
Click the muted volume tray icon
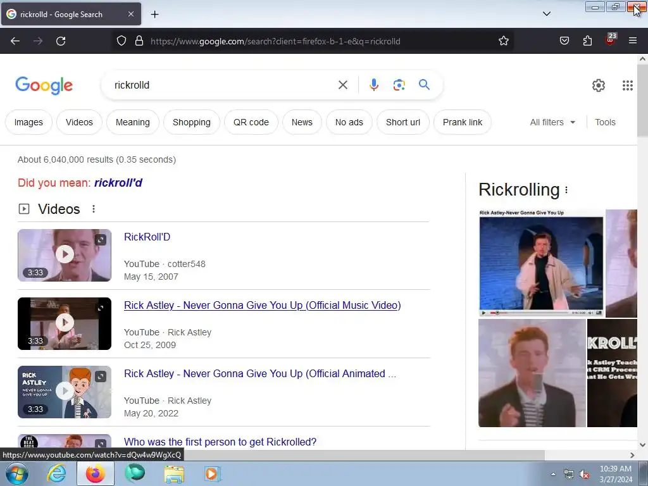coord(584,475)
